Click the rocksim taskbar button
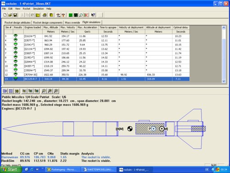Image resolution: width=230 pixels, height=173 pixels. pos(135,170)
